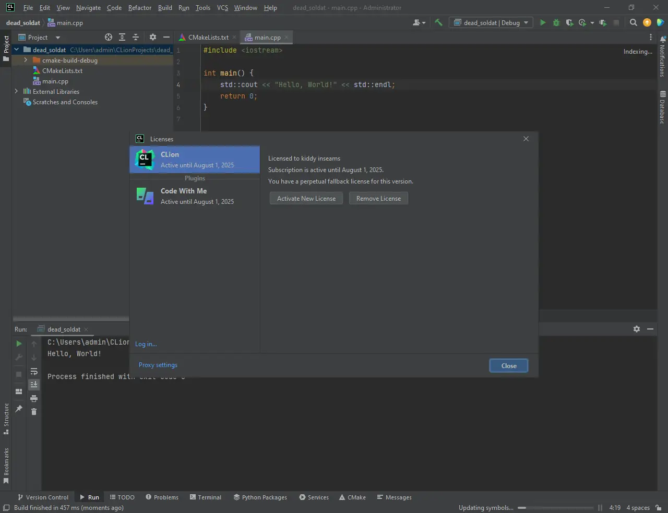668x513 pixels.
Task: Select Code With Me in the license list
Action: coord(195,196)
